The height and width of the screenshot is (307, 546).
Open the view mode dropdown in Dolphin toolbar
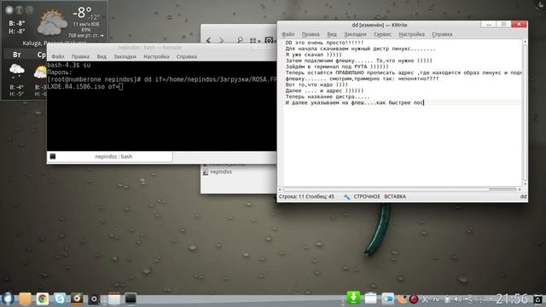254,41
